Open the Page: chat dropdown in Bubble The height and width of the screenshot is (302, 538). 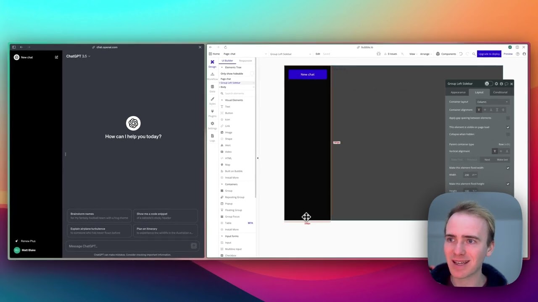pos(245,54)
